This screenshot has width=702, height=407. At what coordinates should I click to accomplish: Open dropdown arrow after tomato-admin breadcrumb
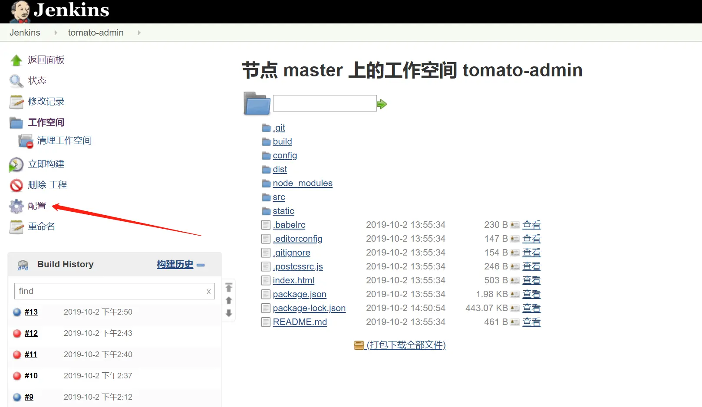point(139,33)
